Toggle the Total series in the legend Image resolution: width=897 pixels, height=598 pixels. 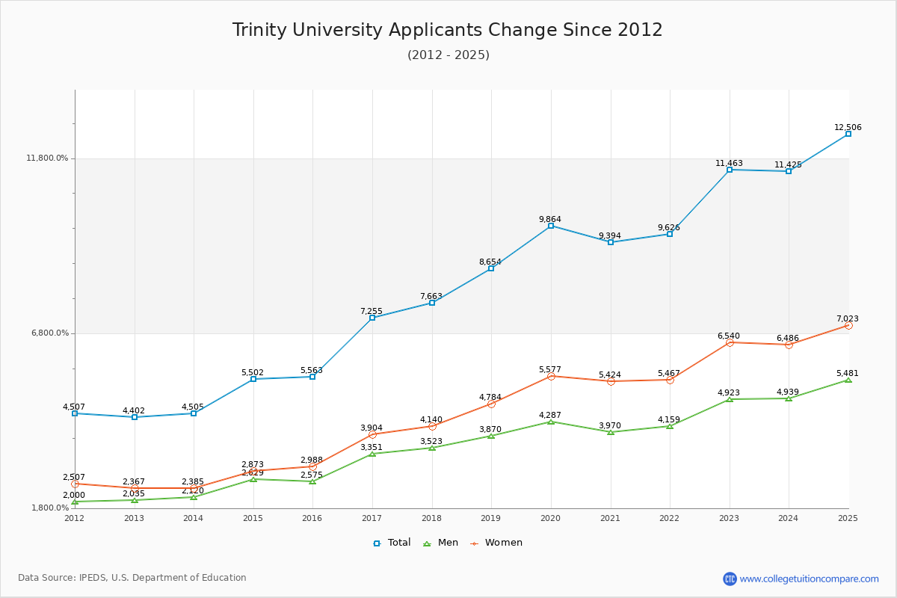(x=392, y=543)
